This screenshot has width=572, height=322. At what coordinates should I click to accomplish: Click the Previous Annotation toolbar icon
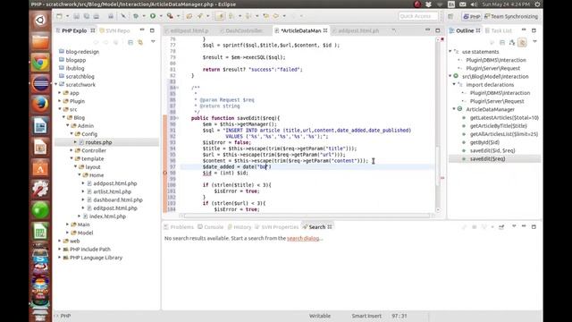pos(248,16)
